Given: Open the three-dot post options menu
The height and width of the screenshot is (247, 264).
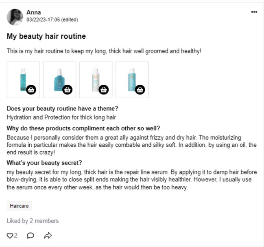Looking at the screenshot, I should pos(254,12).
